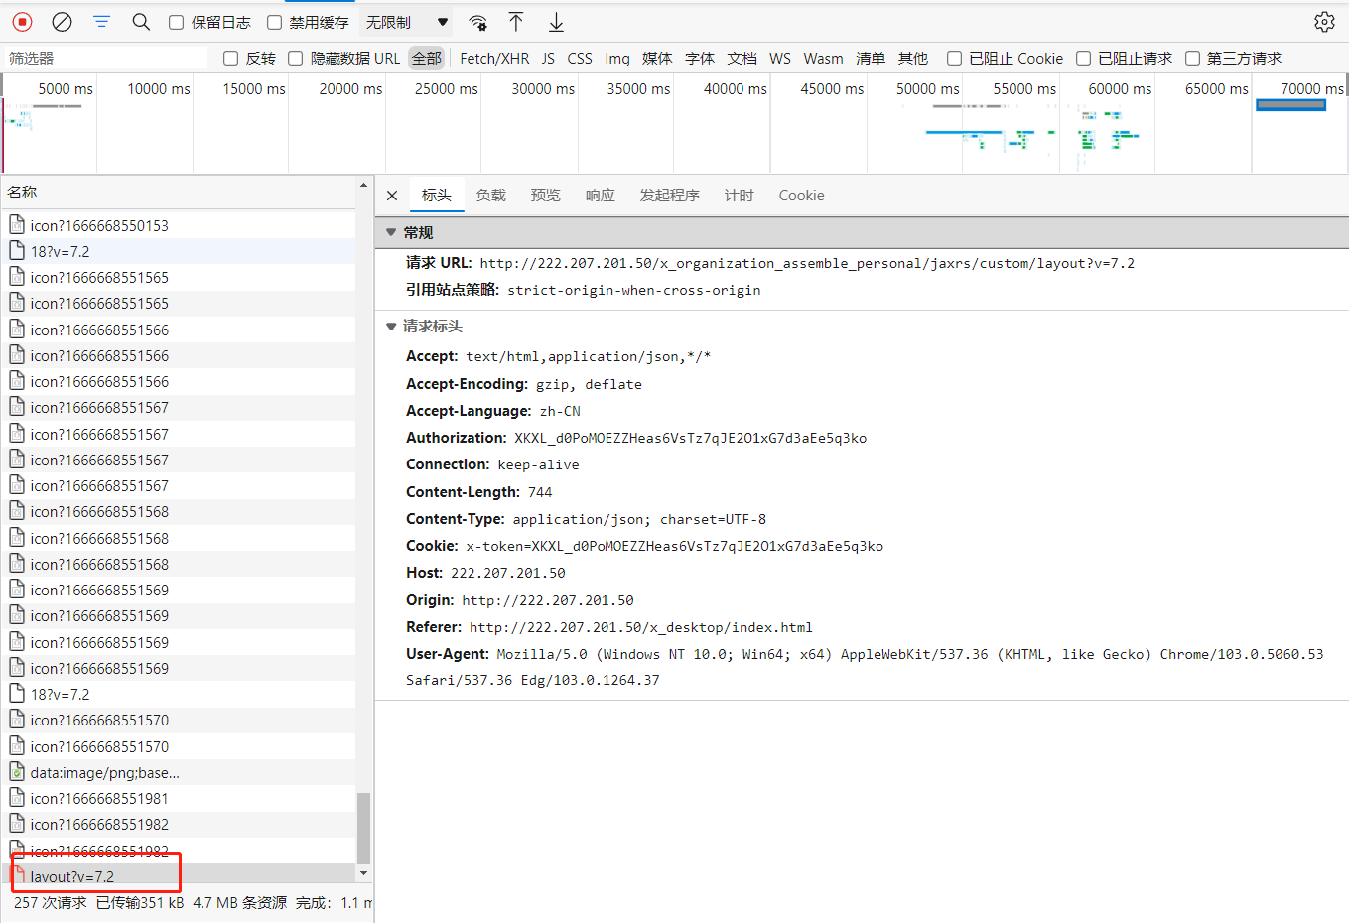
Task: Close the request details panel
Action: point(392,196)
